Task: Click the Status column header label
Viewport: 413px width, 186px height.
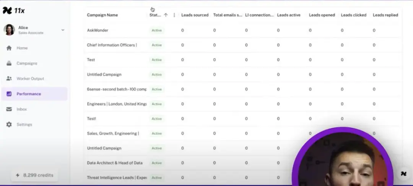Action: point(155,15)
